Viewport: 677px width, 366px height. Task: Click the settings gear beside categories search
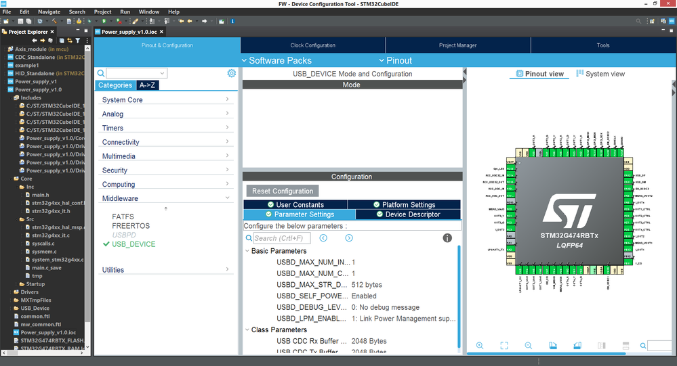231,73
